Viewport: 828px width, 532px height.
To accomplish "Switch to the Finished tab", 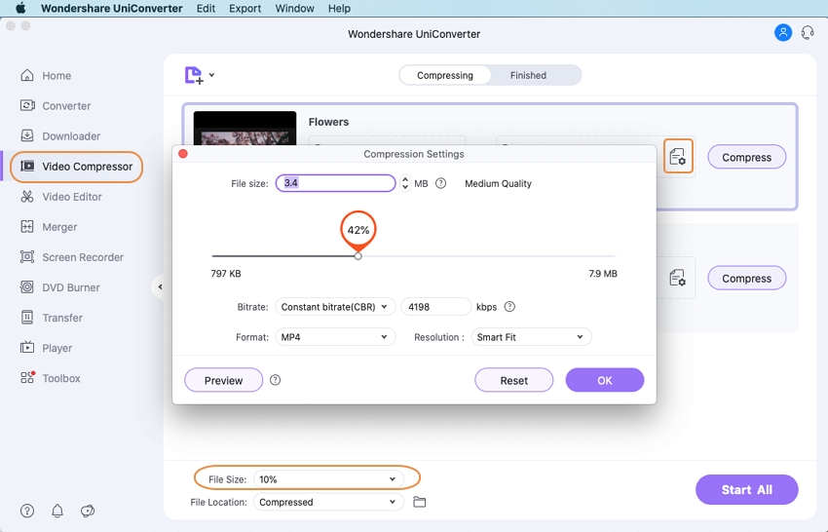I will click(x=528, y=75).
